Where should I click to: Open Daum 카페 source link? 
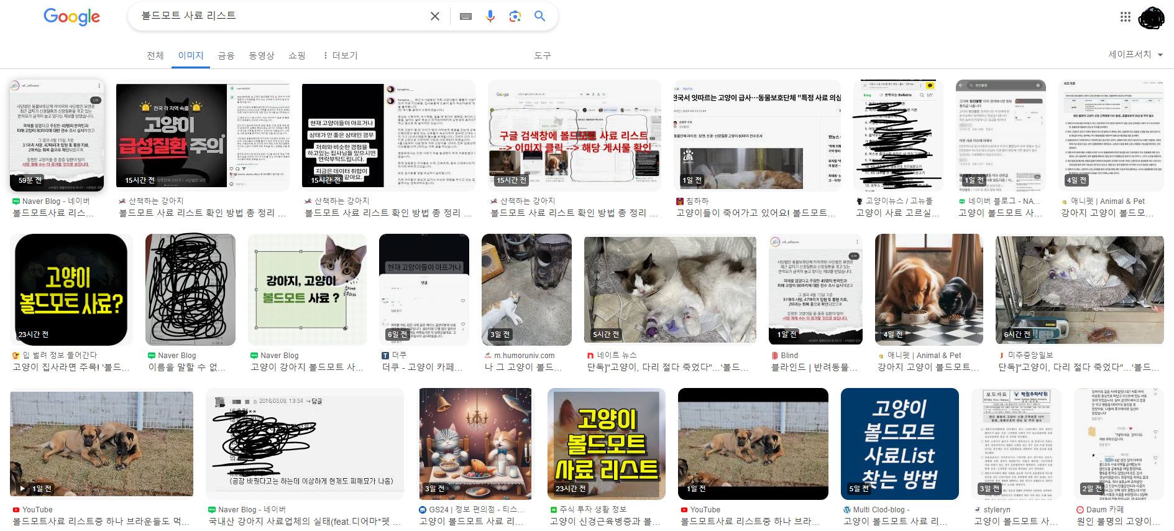pyautogui.click(x=1100, y=510)
